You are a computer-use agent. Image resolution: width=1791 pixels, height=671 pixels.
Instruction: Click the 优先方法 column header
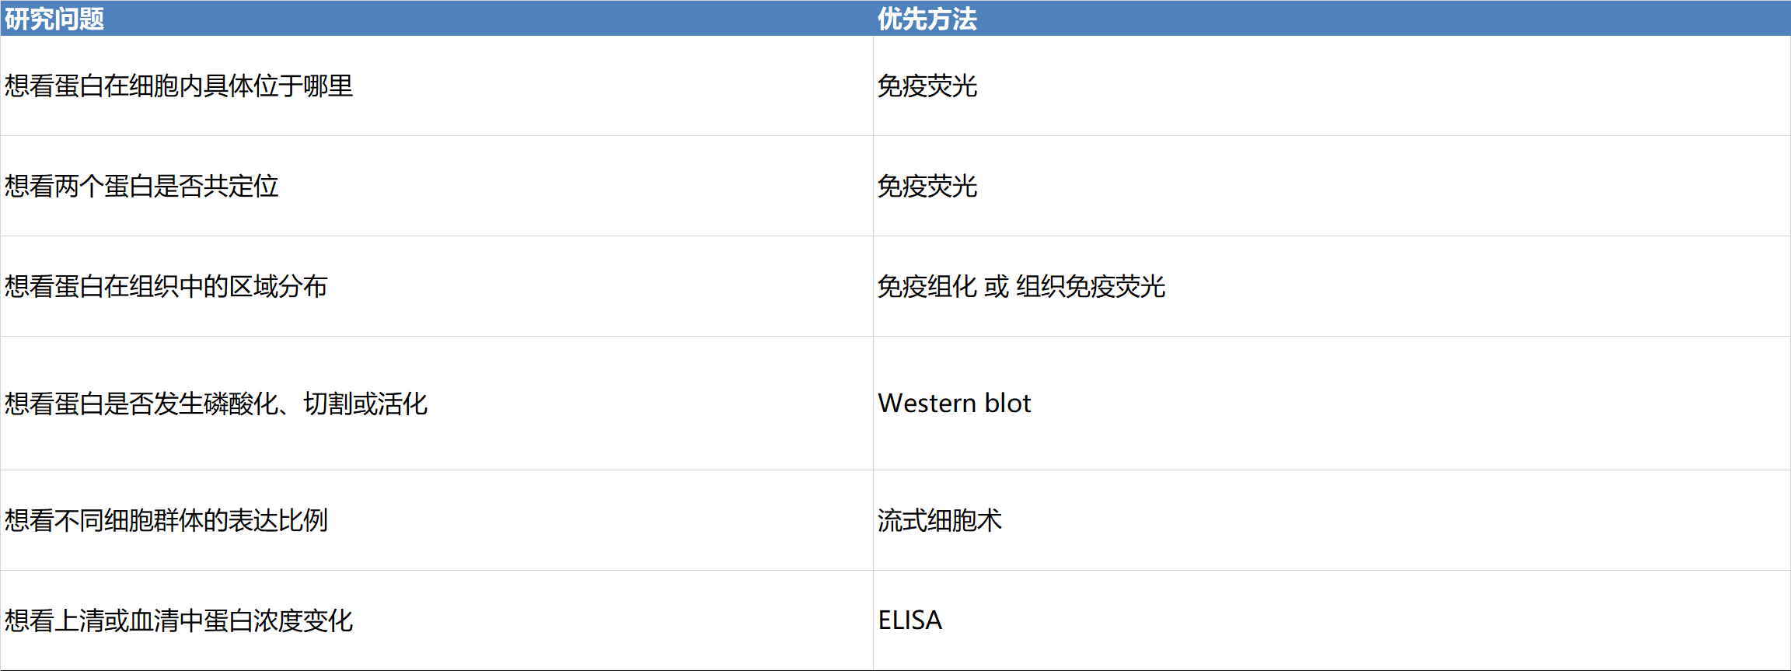[x=927, y=19]
